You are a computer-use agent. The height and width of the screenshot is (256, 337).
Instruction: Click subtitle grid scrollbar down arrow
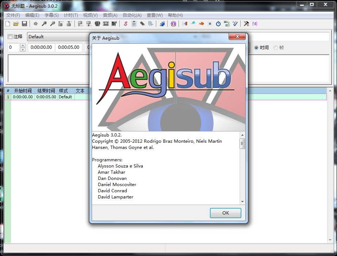click(330, 240)
